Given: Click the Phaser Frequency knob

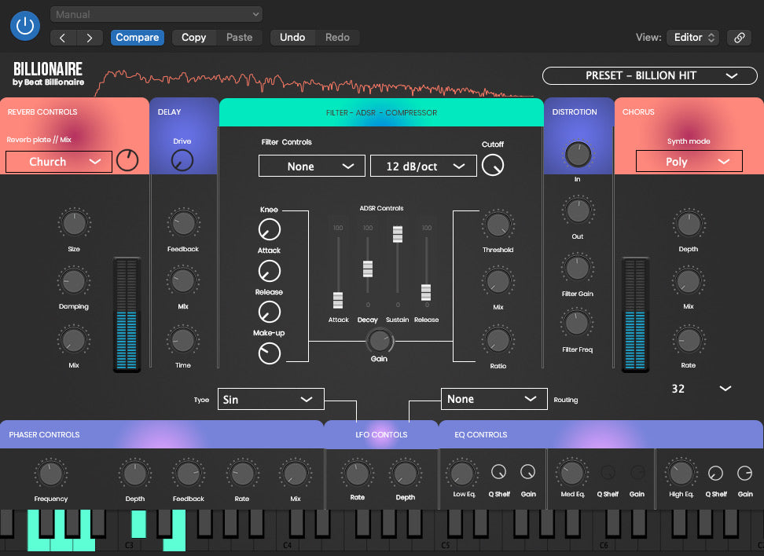Looking at the screenshot, I should pos(50,474).
